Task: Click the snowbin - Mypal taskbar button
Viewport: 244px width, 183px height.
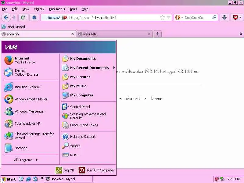Action: [x=69, y=179]
